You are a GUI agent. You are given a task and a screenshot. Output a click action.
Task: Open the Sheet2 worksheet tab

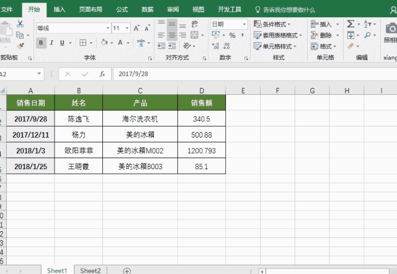91,270
